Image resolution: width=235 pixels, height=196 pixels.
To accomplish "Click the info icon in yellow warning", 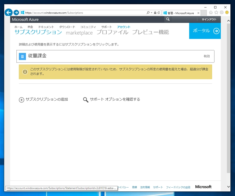I will pos(25,72).
